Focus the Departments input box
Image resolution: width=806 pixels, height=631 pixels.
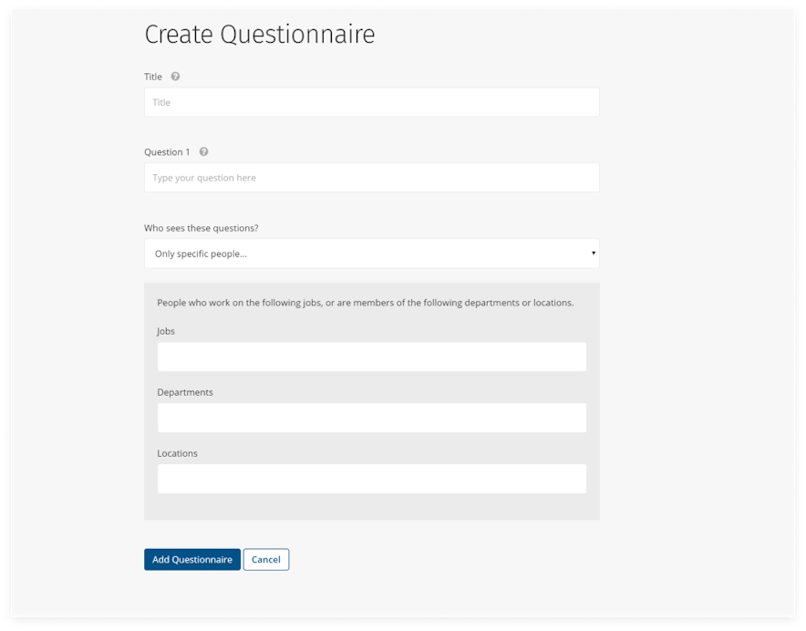tap(371, 418)
